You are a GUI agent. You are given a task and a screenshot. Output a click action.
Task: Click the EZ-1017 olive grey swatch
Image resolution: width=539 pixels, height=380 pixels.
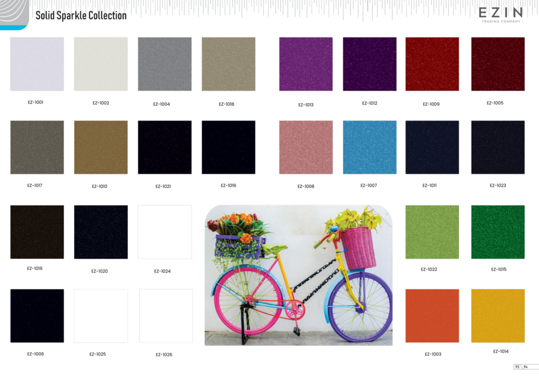click(37, 147)
